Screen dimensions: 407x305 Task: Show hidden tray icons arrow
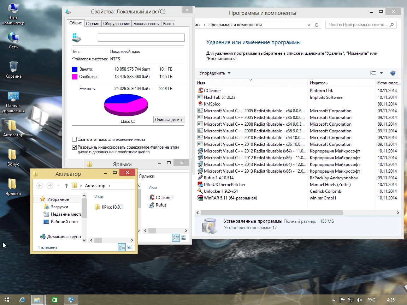(x=334, y=300)
